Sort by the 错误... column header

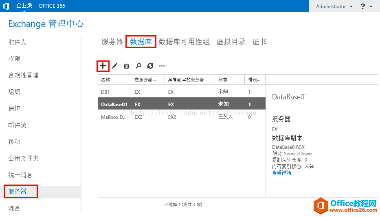point(255,79)
